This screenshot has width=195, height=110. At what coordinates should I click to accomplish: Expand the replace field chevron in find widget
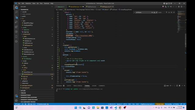click(134, 12)
